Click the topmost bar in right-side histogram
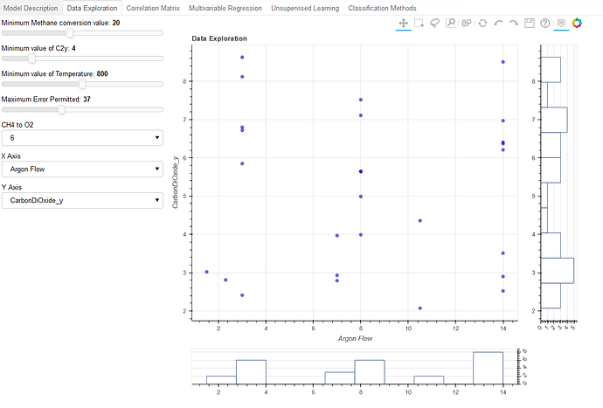 pos(551,70)
